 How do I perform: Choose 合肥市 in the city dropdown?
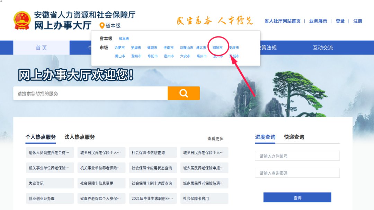[119, 48]
